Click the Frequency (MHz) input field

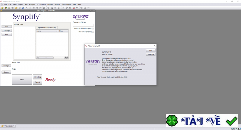tap(83, 25)
